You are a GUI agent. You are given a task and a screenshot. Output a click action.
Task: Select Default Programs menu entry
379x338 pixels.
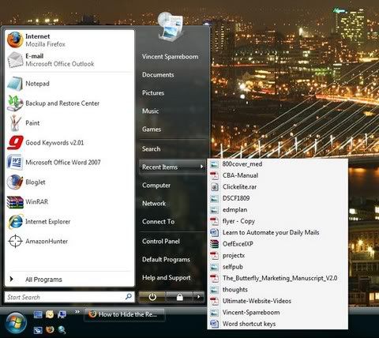(x=172, y=259)
